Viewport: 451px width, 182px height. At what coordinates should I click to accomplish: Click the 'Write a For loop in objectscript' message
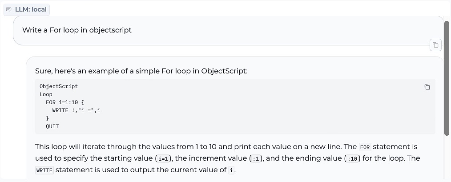(x=77, y=30)
